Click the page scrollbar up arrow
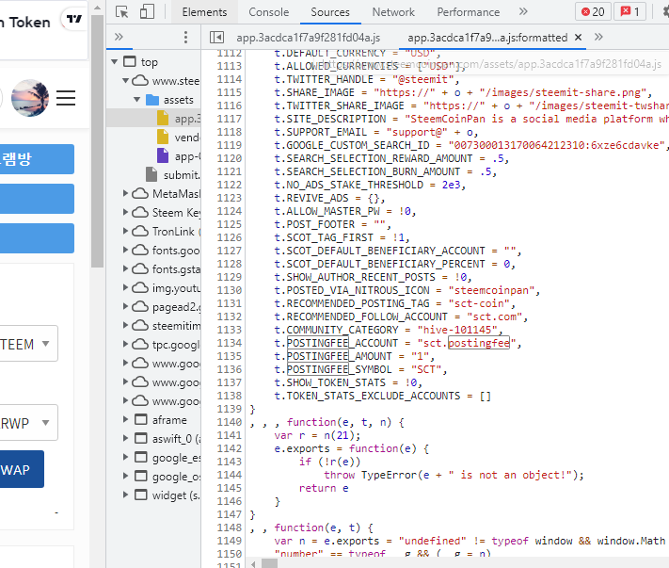The image size is (669, 568). tap(97, 8)
